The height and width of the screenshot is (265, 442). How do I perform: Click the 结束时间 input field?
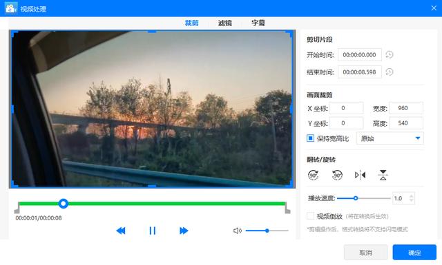pos(360,72)
